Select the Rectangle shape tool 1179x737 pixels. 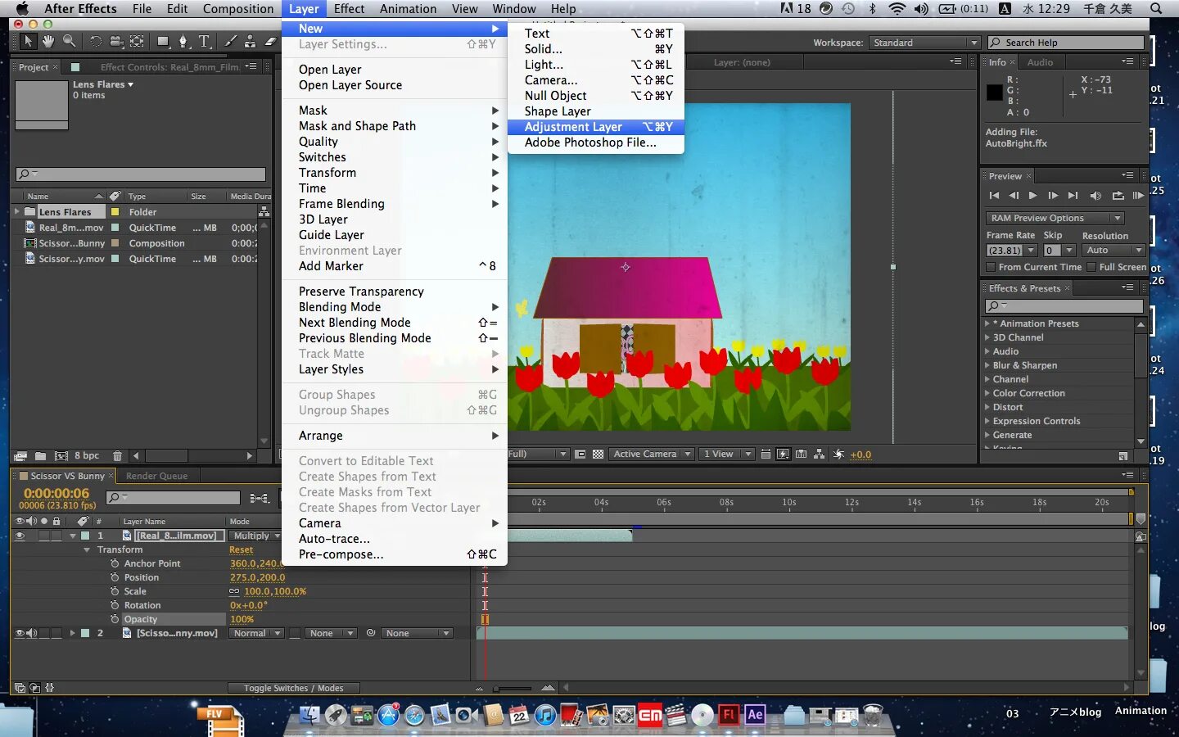tap(164, 41)
